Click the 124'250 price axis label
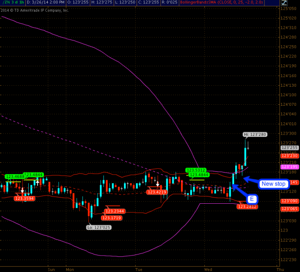The width and height of the screenshot is (300, 272). click(x=288, y=47)
